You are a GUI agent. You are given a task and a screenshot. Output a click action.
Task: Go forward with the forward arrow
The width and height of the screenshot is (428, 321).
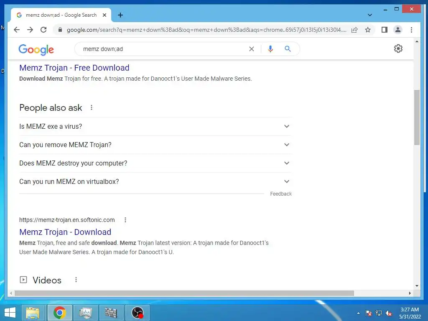pos(30,30)
